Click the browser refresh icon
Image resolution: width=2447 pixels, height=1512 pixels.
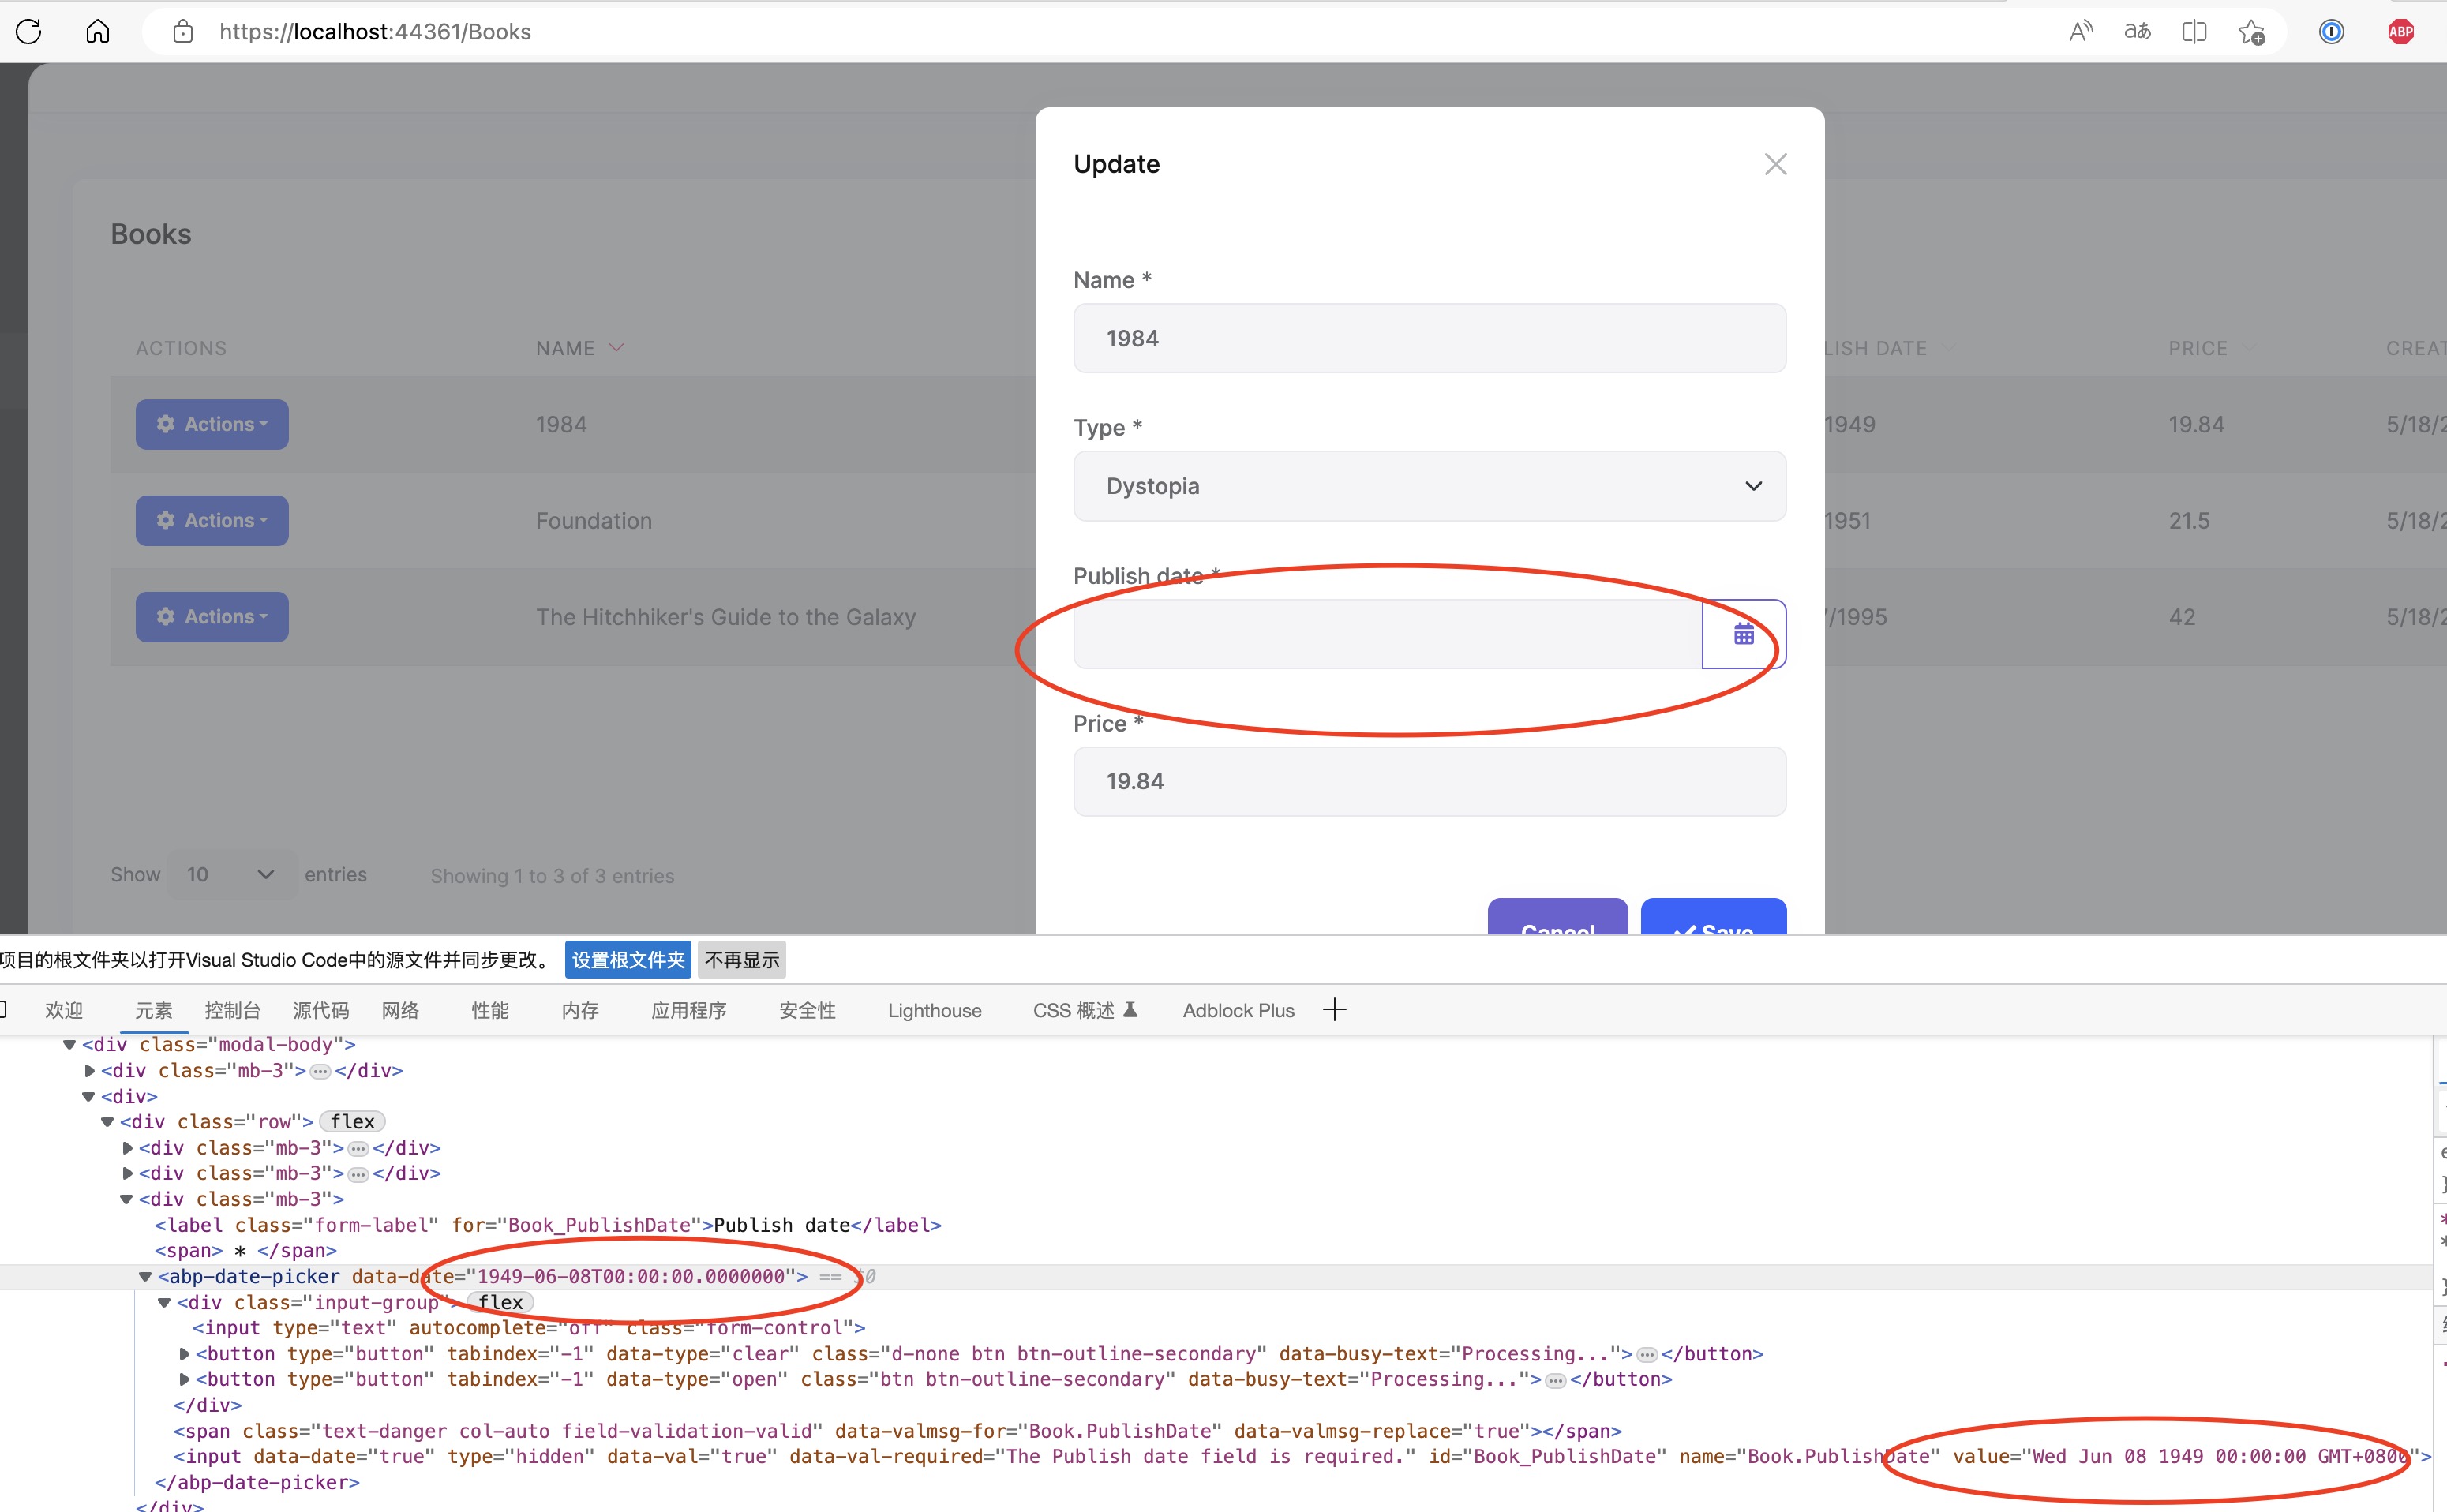click(x=29, y=31)
